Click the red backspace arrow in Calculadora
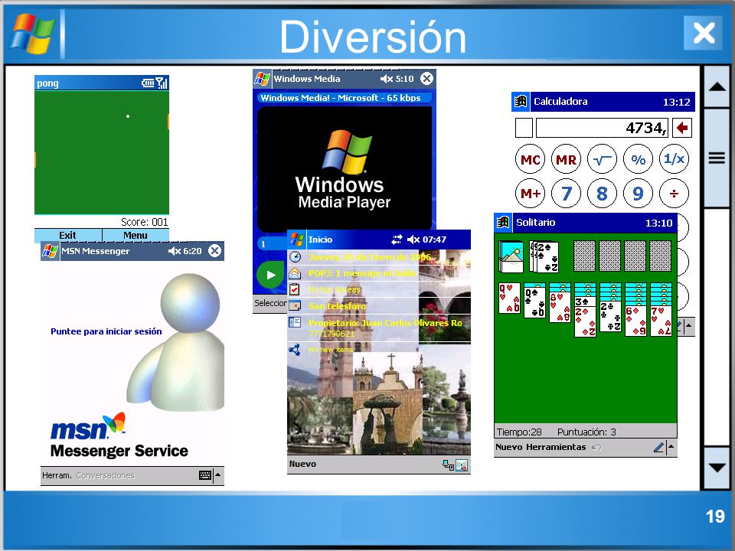The height and width of the screenshot is (551, 735). pos(682,128)
